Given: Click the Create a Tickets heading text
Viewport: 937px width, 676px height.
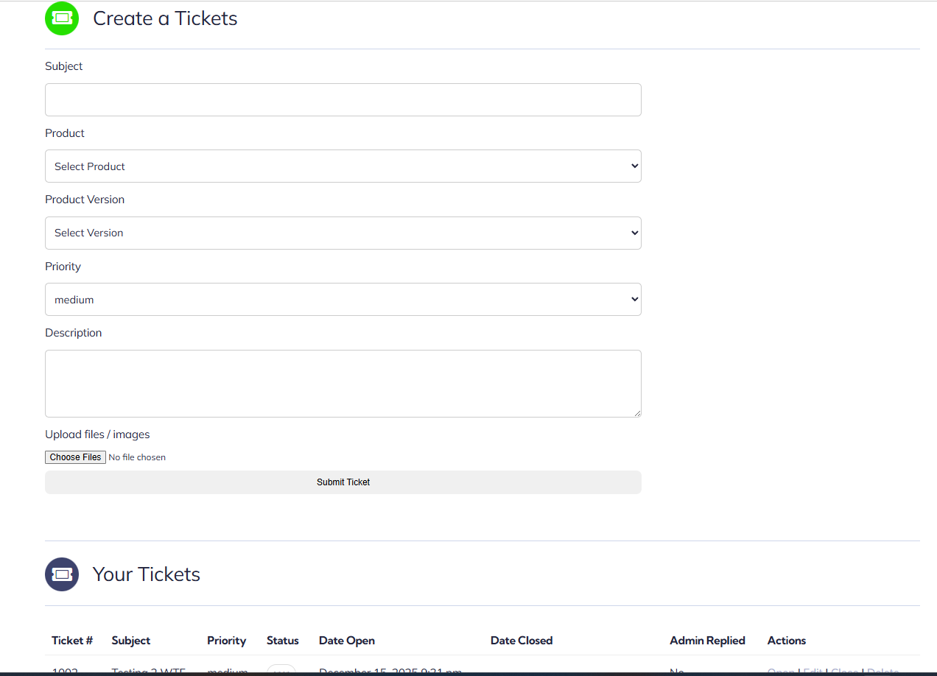Looking at the screenshot, I should pos(165,18).
